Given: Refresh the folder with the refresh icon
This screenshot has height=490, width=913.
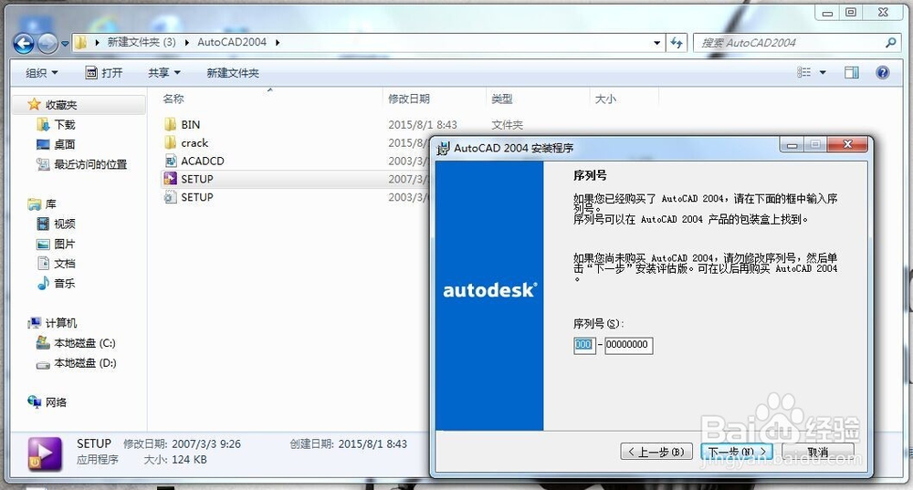Looking at the screenshot, I should [x=676, y=43].
